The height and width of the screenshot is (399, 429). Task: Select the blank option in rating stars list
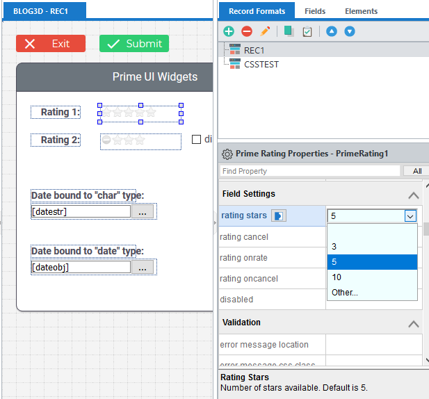372,231
